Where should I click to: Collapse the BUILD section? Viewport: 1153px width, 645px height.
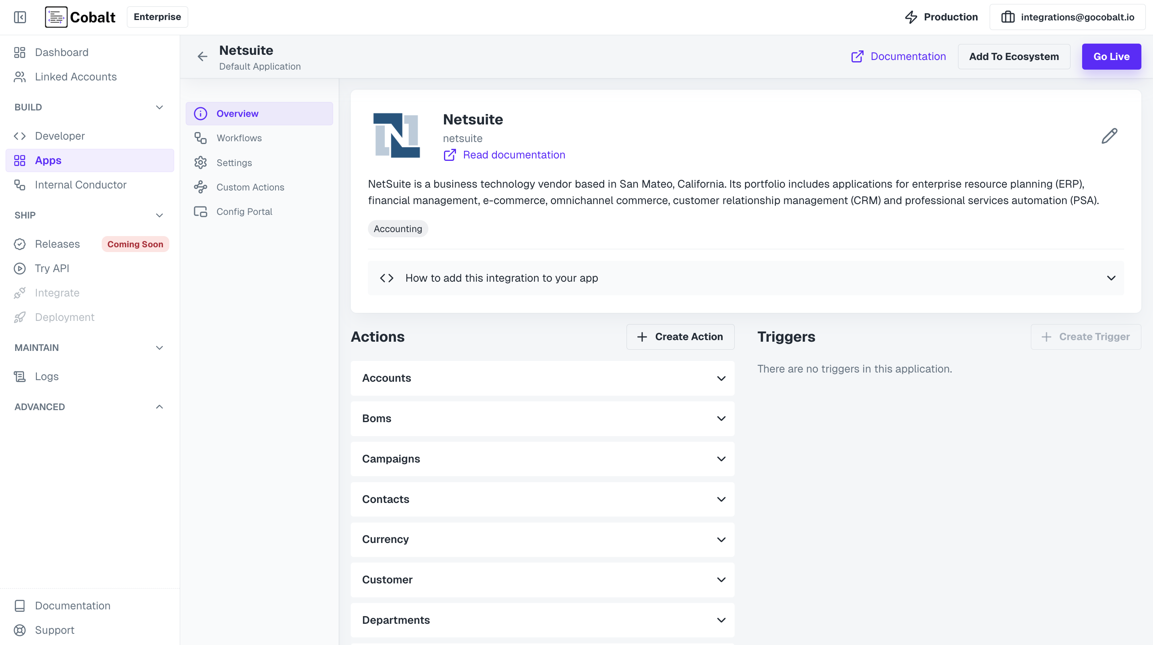click(159, 107)
